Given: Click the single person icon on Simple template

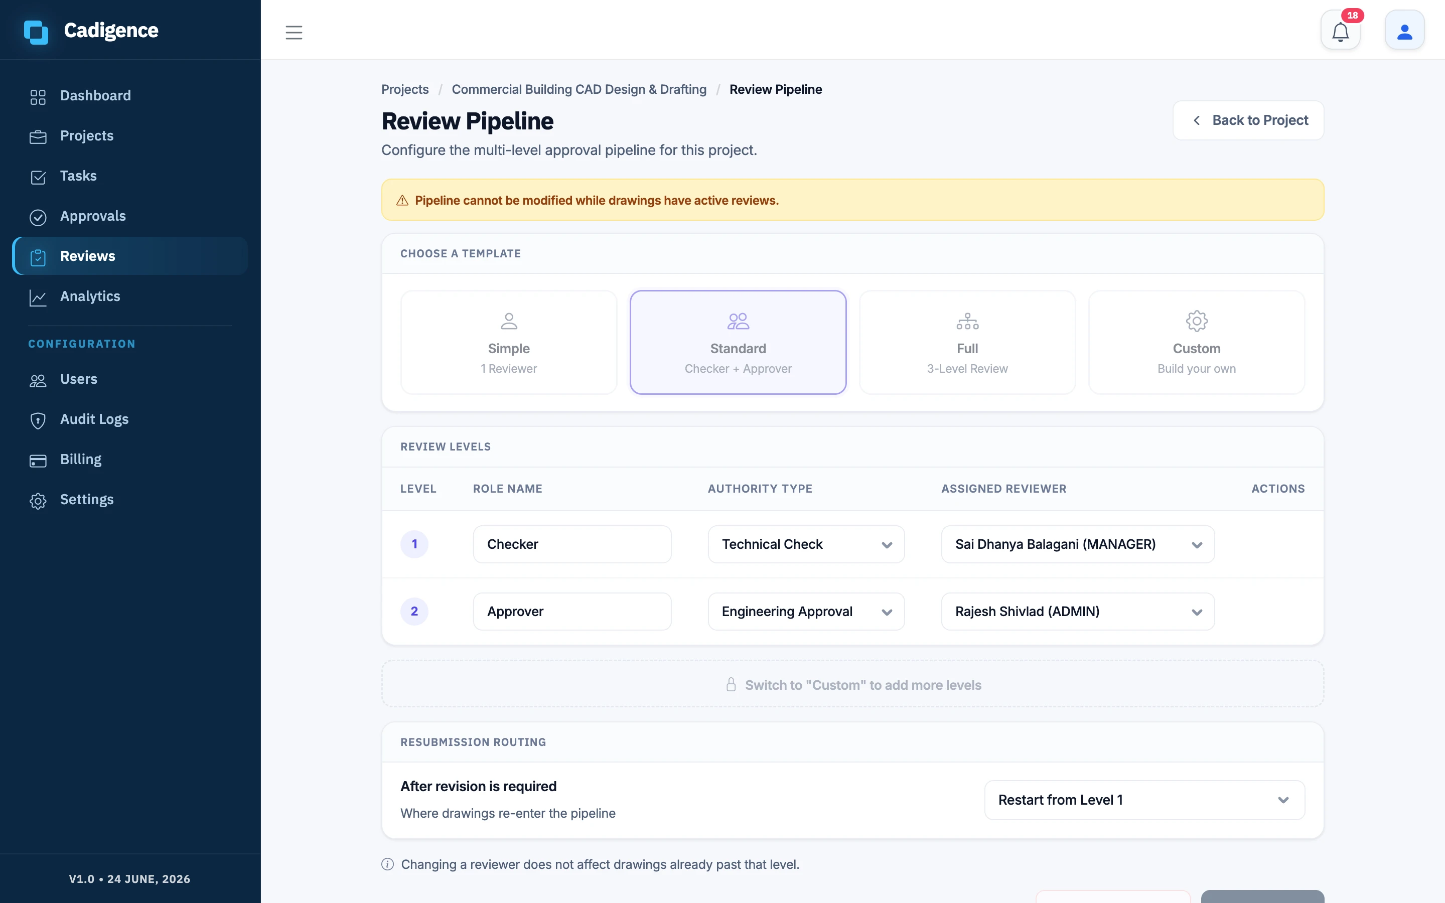Looking at the screenshot, I should click(x=509, y=321).
